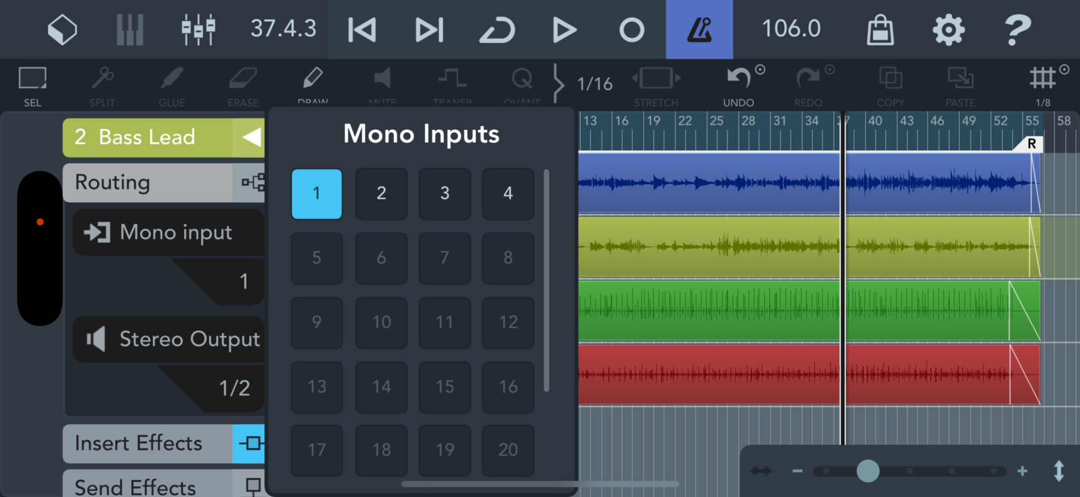Open the mixer faders panel
This screenshot has width=1080, height=497.
[x=198, y=30]
